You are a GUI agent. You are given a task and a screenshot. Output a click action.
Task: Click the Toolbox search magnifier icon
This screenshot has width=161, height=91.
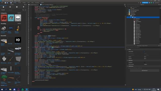23,10
